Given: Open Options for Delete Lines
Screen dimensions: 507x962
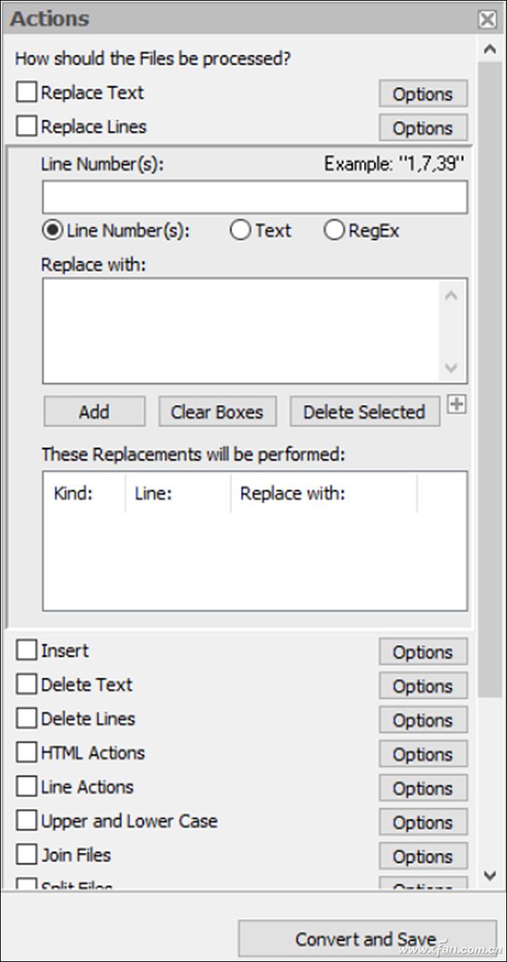Looking at the screenshot, I should point(422,720).
